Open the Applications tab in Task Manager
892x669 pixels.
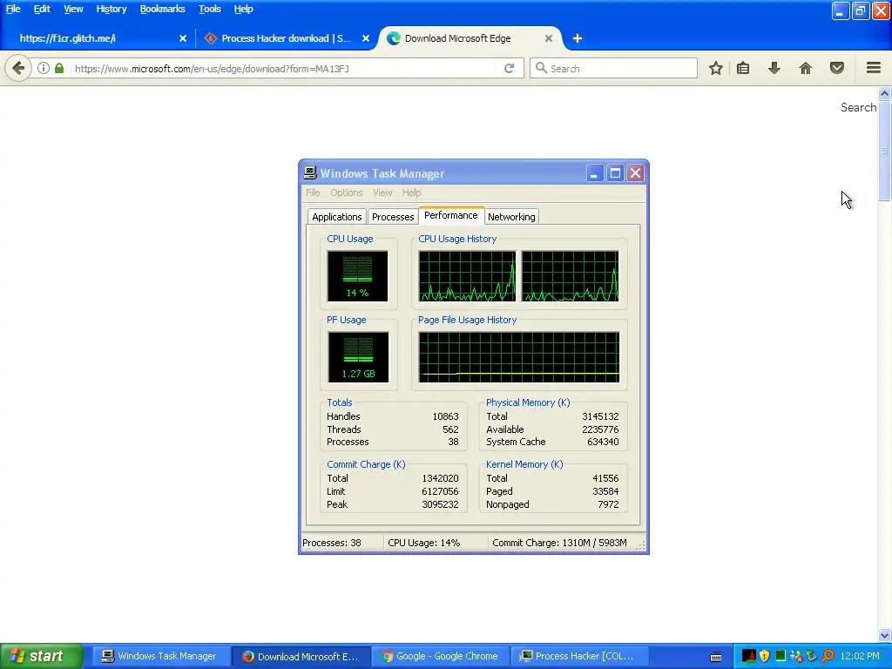[x=337, y=217]
